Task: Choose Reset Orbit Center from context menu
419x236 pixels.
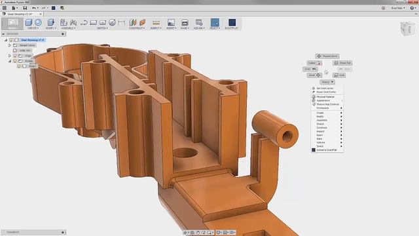Action: tap(327, 92)
